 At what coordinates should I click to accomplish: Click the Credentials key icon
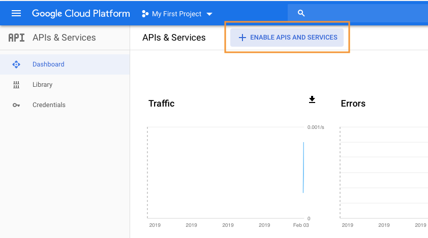[x=16, y=105]
